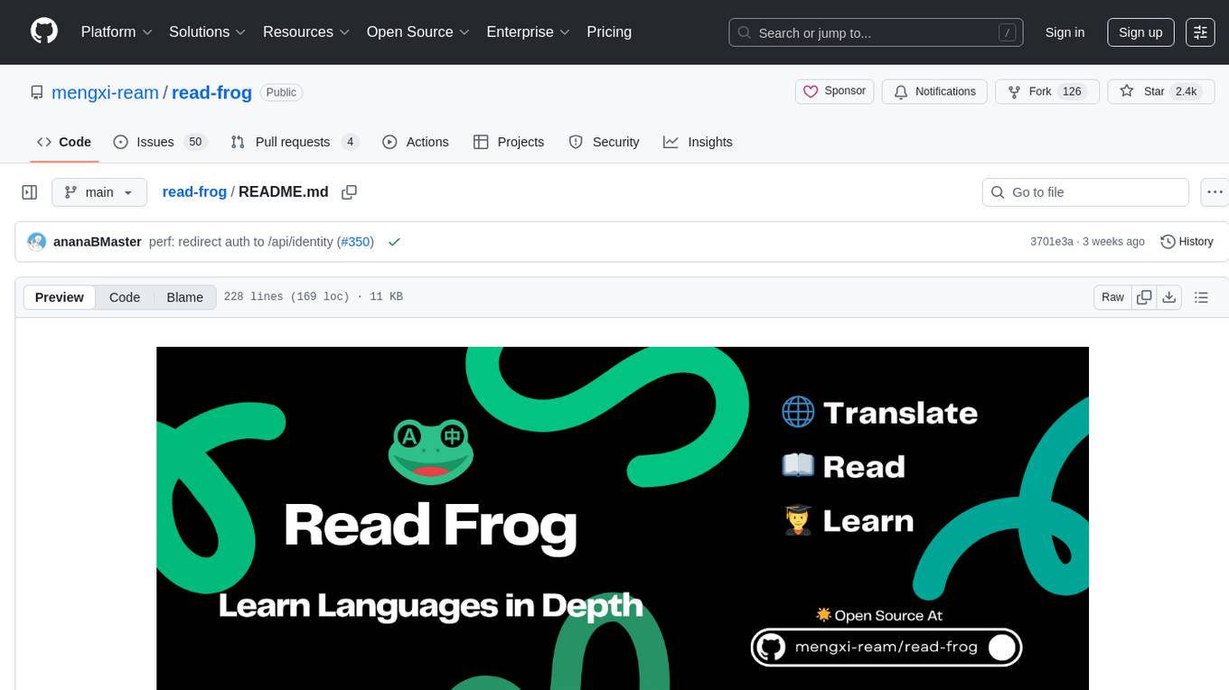1229x690 pixels.
Task: Expand the Platform menu
Action: (x=117, y=32)
